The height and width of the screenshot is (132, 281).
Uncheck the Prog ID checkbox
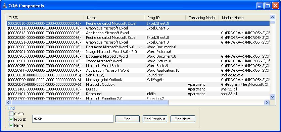click(x=11, y=119)
